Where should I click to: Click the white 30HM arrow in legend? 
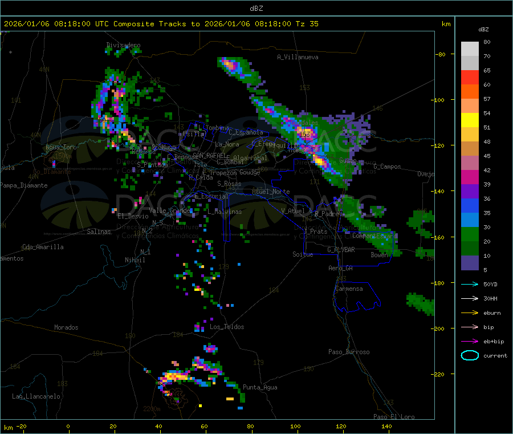pyautogui.click(x=470, y=298)
